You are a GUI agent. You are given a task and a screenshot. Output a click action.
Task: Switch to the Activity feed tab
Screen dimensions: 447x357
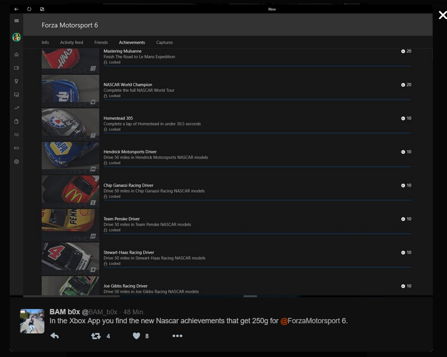pos(72,42)
